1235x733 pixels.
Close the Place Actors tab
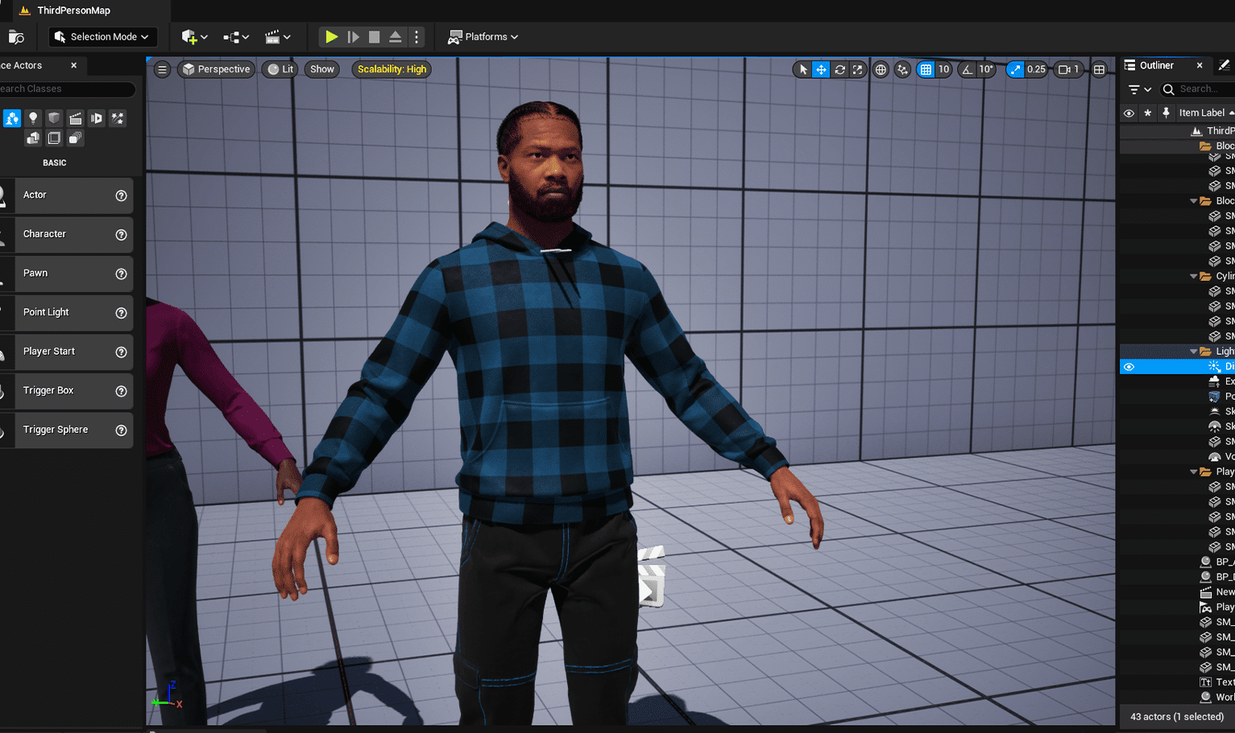pos(74,66)
